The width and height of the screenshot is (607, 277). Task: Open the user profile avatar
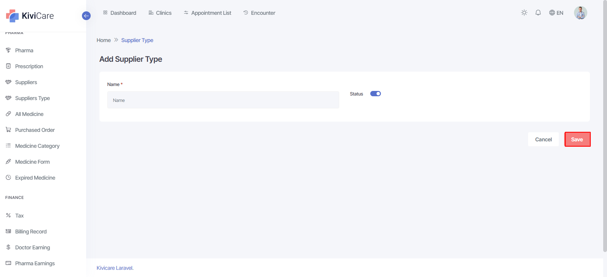click(580, 13)
